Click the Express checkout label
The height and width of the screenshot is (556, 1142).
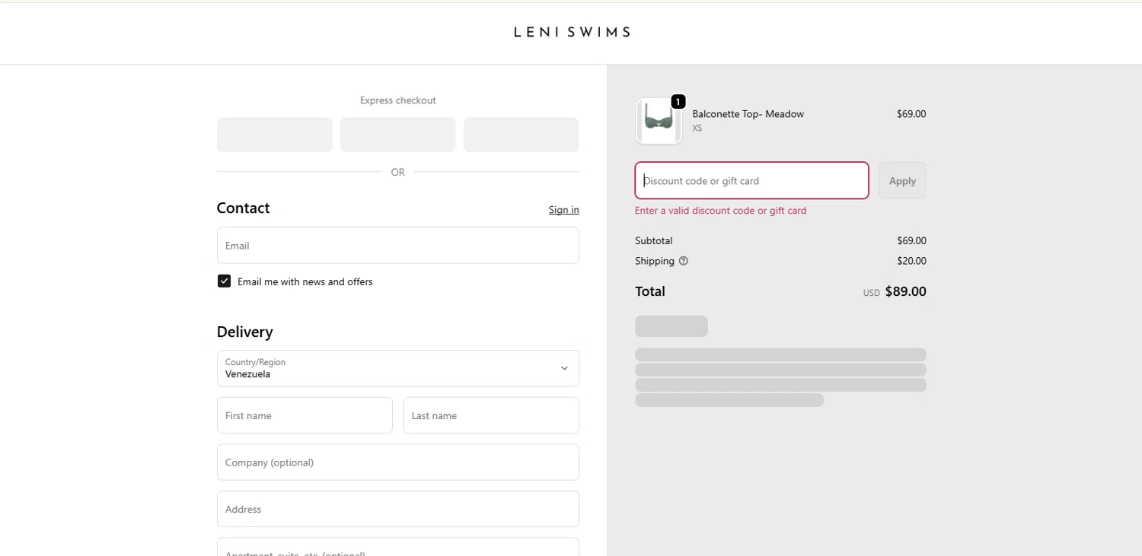coord(398,100)
